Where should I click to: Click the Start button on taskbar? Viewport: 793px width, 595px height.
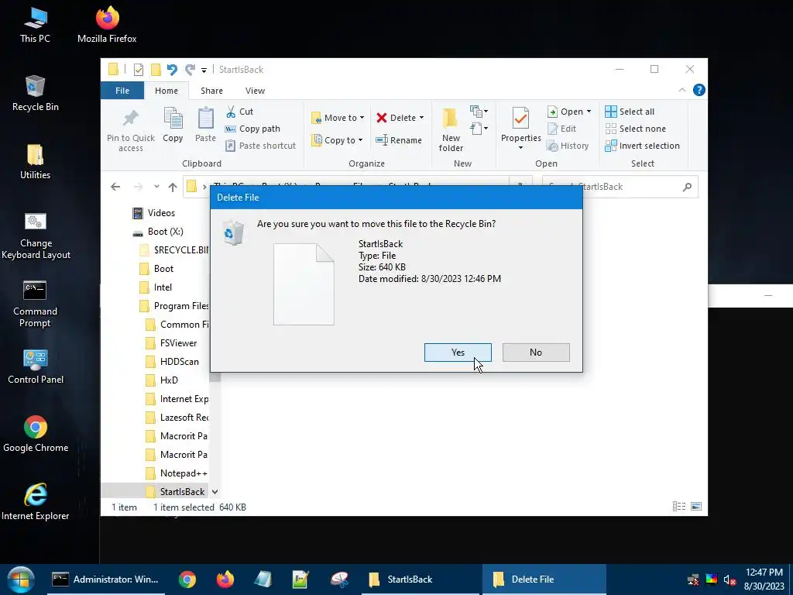point(20,579)
